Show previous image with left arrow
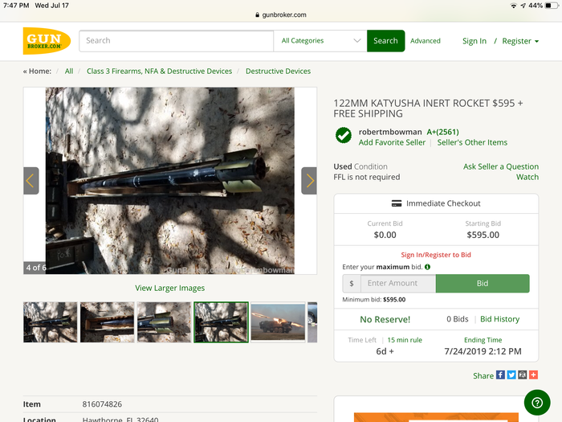The width and height of the screenshot is (562, 422). pos(31,181)
